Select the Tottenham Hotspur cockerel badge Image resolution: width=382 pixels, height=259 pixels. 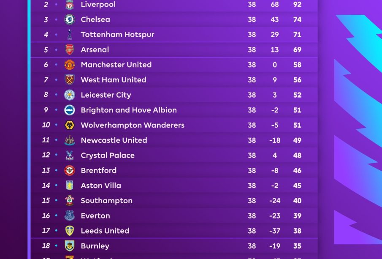(70, 35)
